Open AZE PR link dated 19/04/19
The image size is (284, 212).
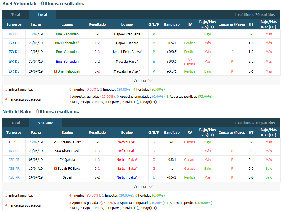point(14,169)
